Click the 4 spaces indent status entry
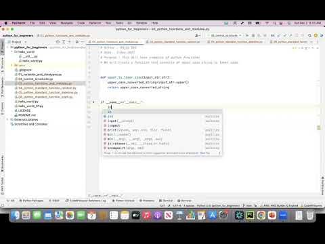This screenshot has width=325, height=244. (189, 205)
